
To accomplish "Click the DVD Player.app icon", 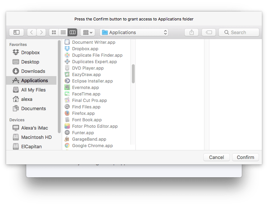I will coord(67,68).
